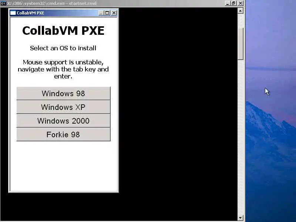Screen dimensions: 296x222
Task: Click the console scrollbar down arrow
Action: 240,218
